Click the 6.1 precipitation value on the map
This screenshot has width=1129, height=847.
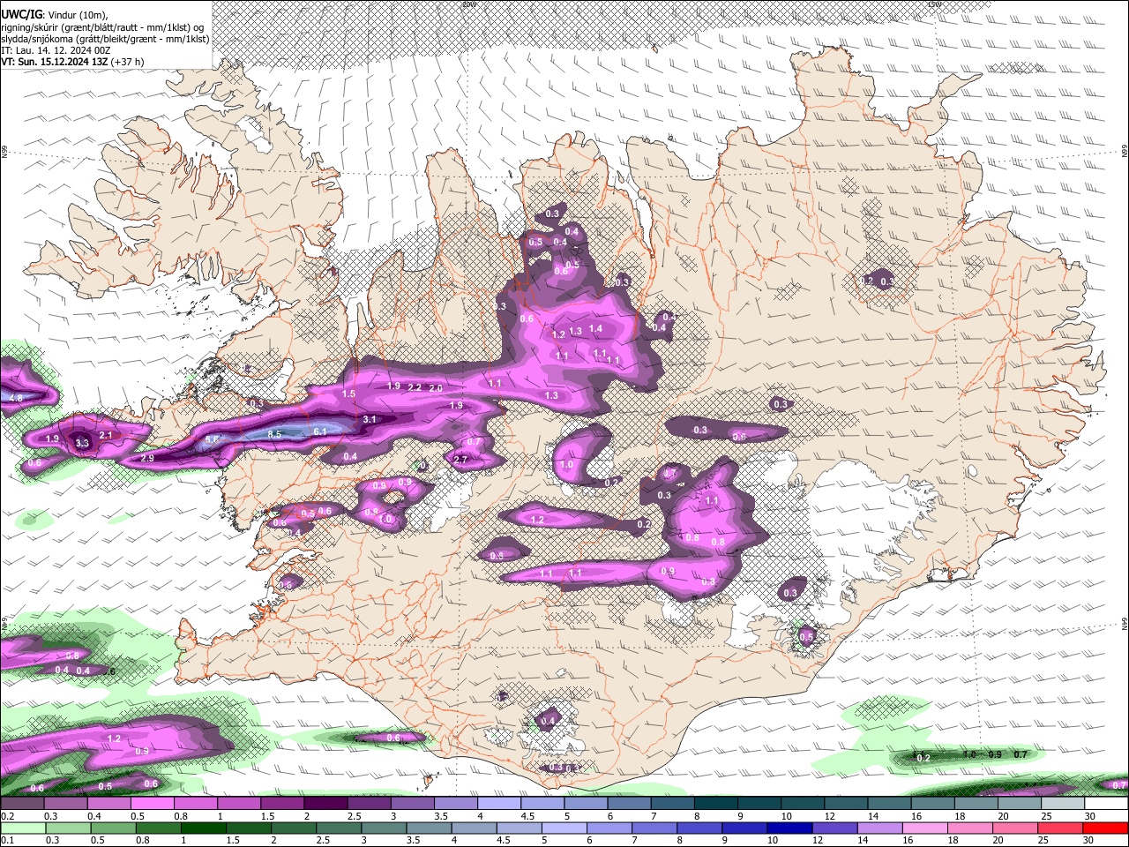320,431
